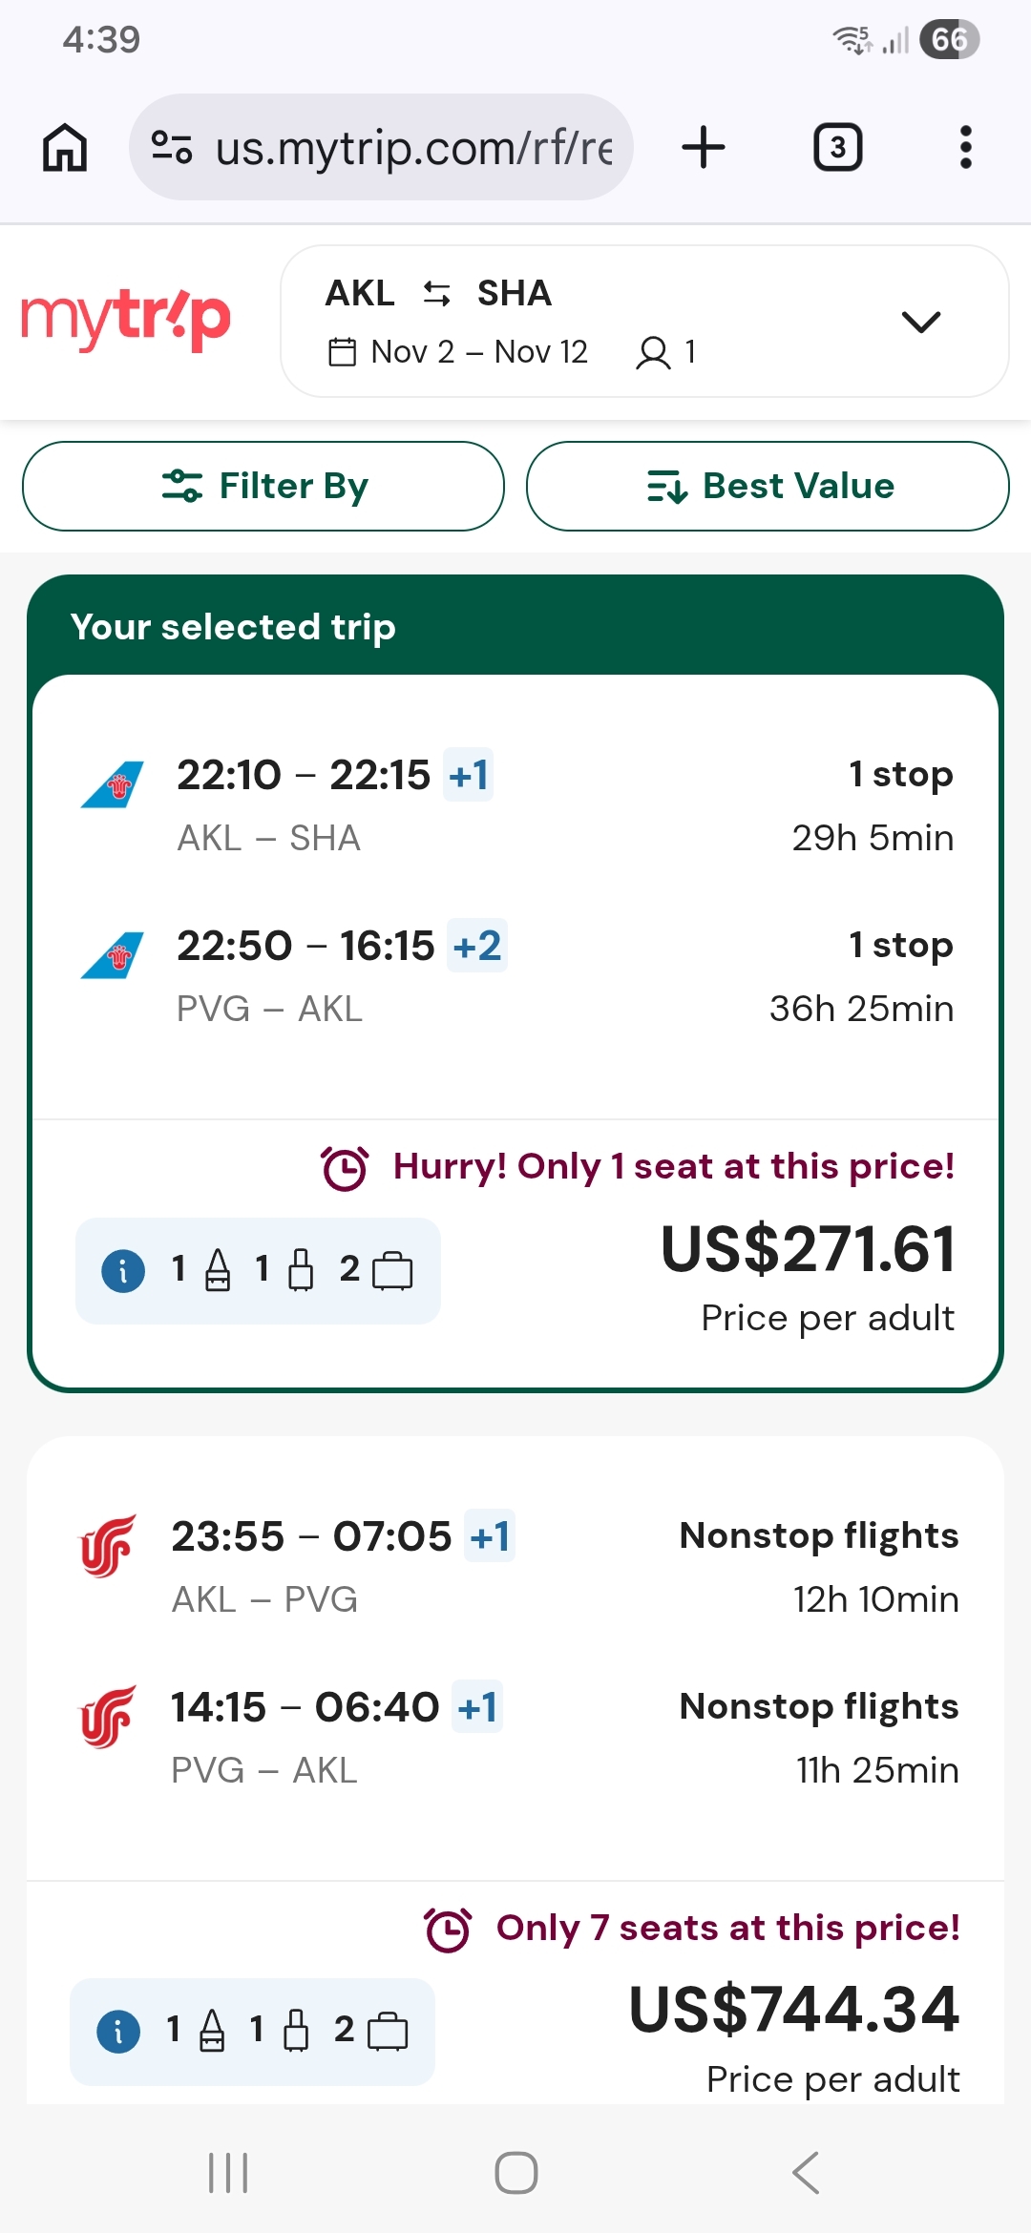Tap the browser home icon
Image resolution: width=1031 pixels, height=2233 pixels.
(65, 148)
